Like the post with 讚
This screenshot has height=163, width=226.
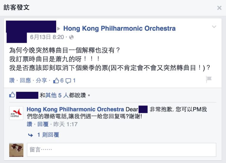[x=12, y=80]
